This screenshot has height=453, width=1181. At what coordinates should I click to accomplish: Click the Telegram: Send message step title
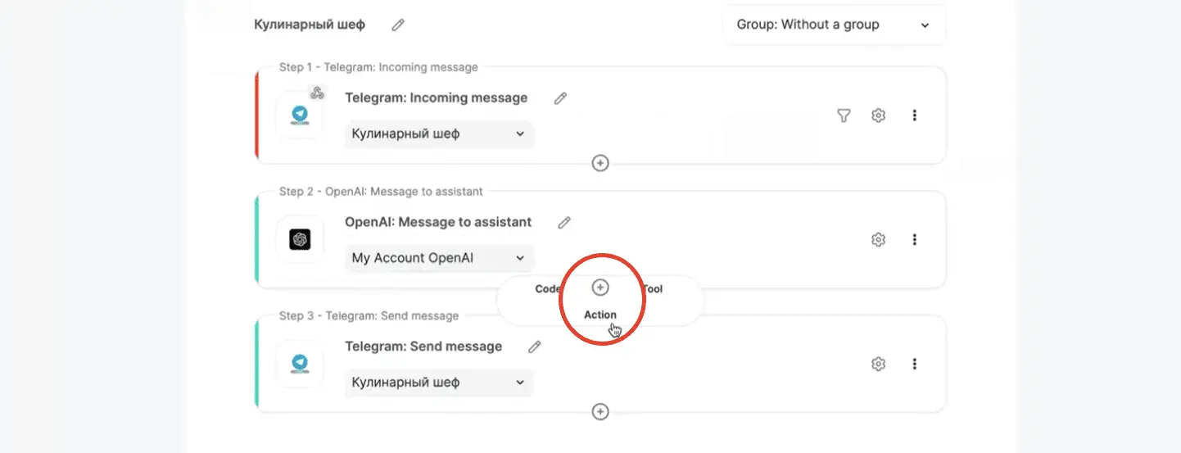423,347
